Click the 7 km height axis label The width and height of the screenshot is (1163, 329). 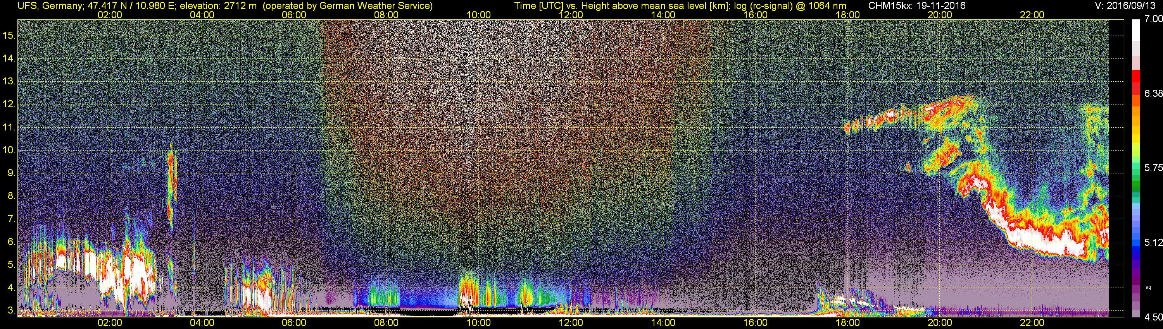pyautogui.click(x=11, y=219)
